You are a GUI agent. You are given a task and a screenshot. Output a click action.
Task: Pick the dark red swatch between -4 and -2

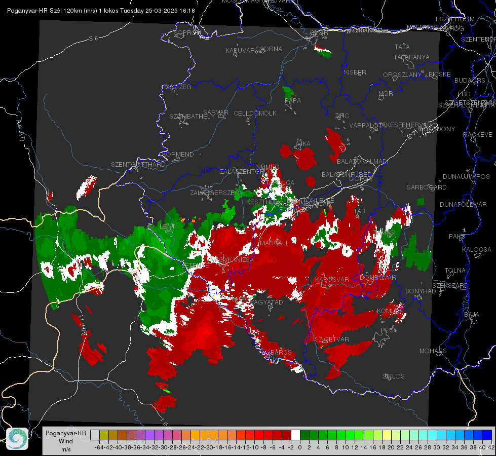click(x=287, y=435)
